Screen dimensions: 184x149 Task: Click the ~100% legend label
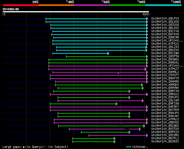point(176,2)
